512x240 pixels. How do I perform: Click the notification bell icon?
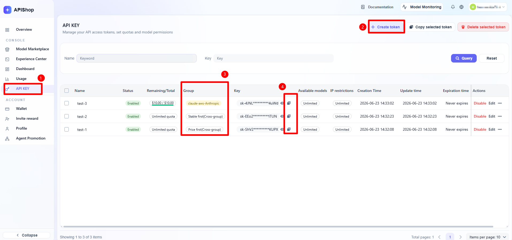[x=453, y=7]
